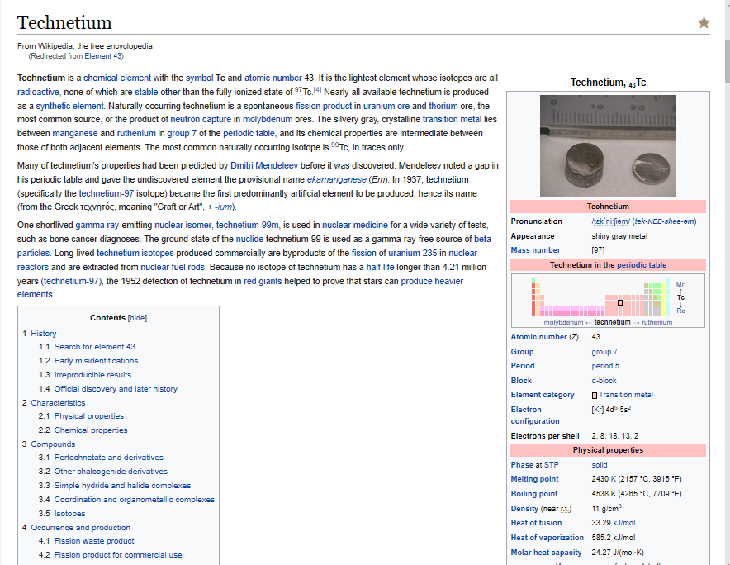Follow the ekamanganese link
Viewport: 730px width, 565px height.
tap(337, 179)
